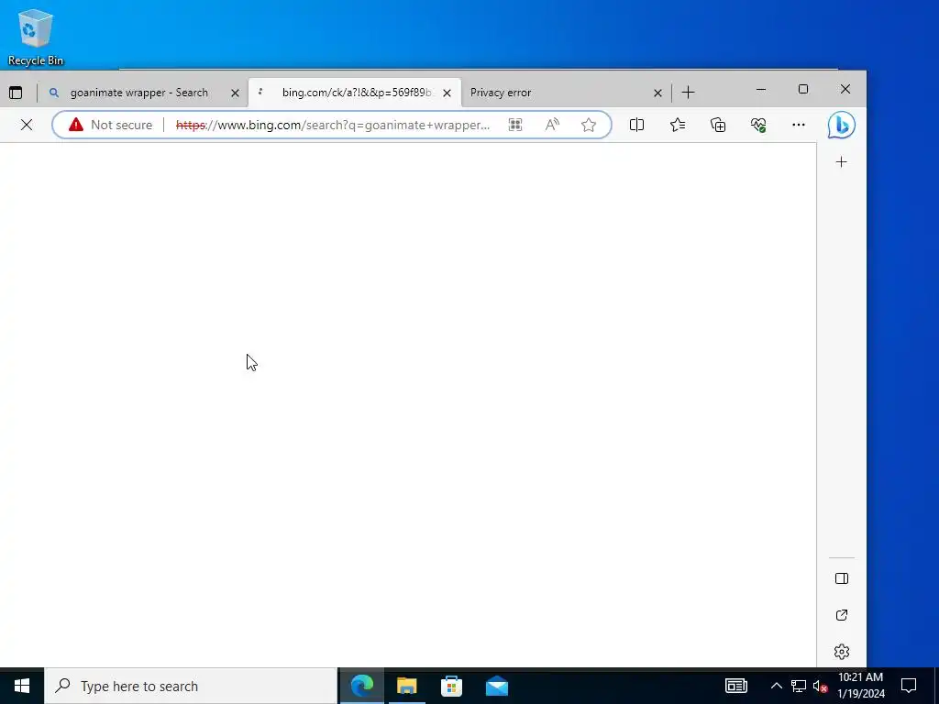Maximize the Edge browser window
939x704 pixels.
[x=803, y=89]
